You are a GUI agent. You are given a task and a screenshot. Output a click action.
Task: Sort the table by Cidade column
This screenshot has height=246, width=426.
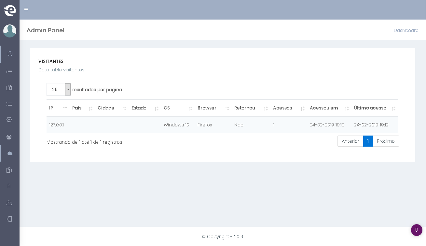pos(112,108)
